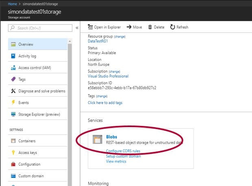Click the Storage Explorer (preview) icon
The height and width of the screenshot is (186, 252).
13,114
